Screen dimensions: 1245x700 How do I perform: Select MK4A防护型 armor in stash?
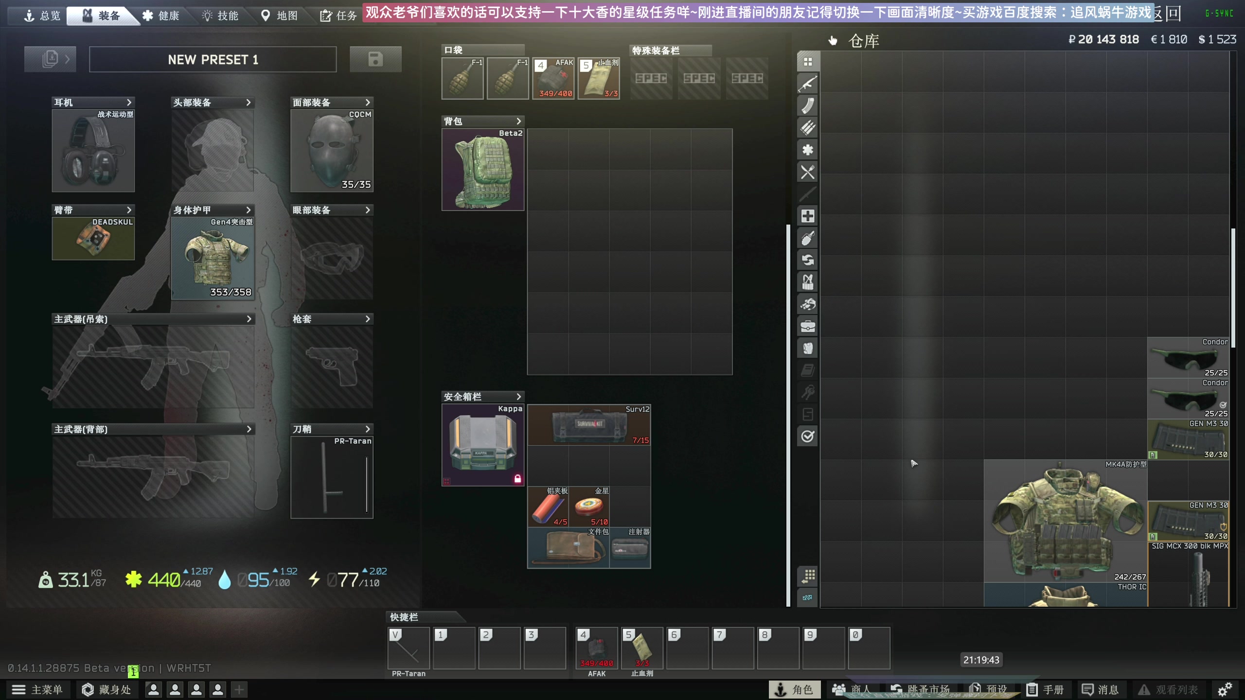click(1066, 521)
